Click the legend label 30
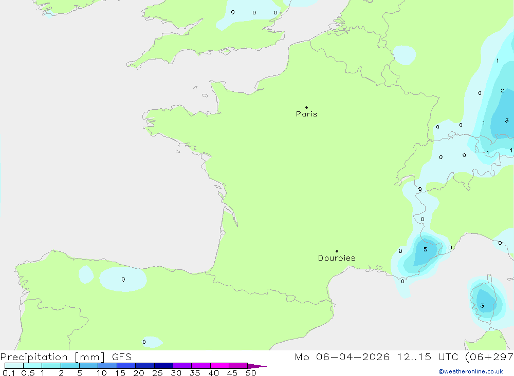This screenshot has width=514, height=376. click(176, 373)
